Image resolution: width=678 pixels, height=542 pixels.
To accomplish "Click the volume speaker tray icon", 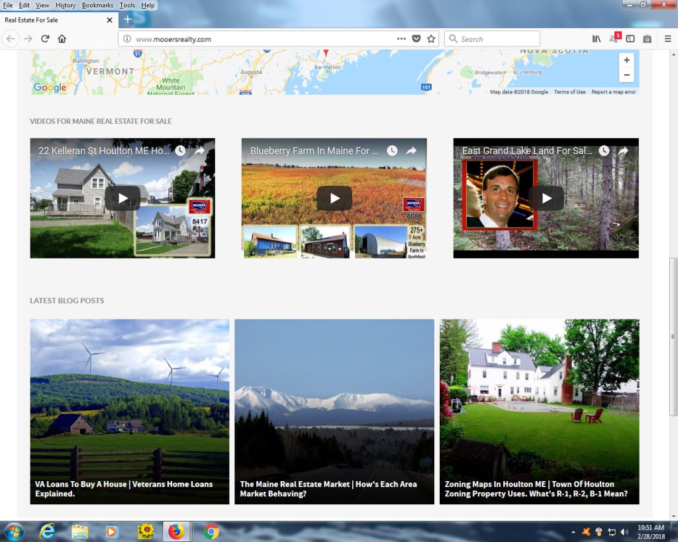I will click(x=624, y=532).
